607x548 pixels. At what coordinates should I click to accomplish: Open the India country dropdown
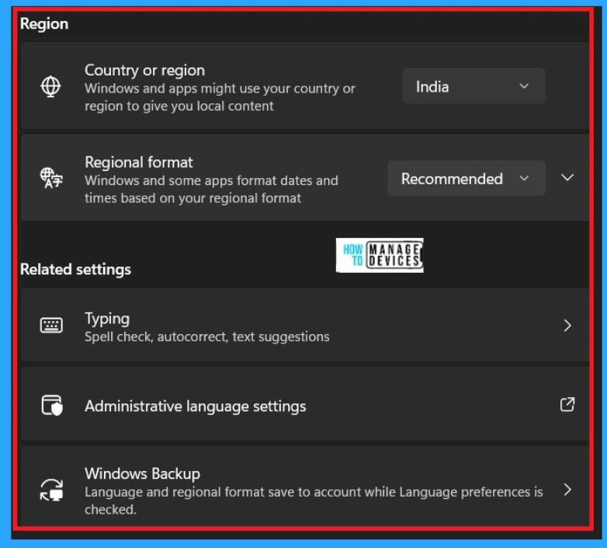(473, 86)
